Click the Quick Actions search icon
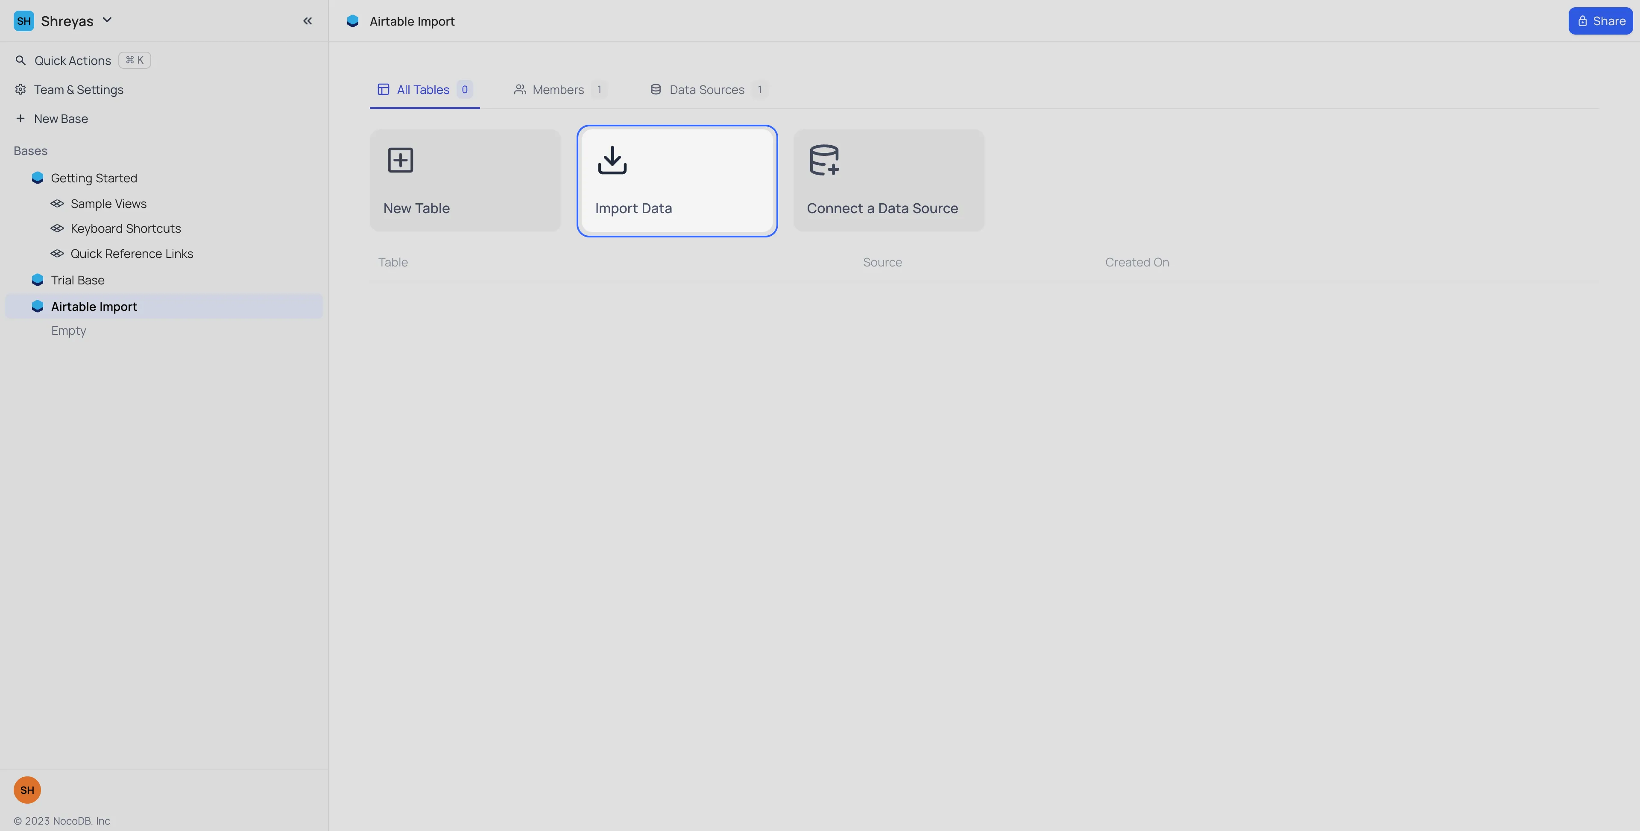 click(x=20, y=60)
